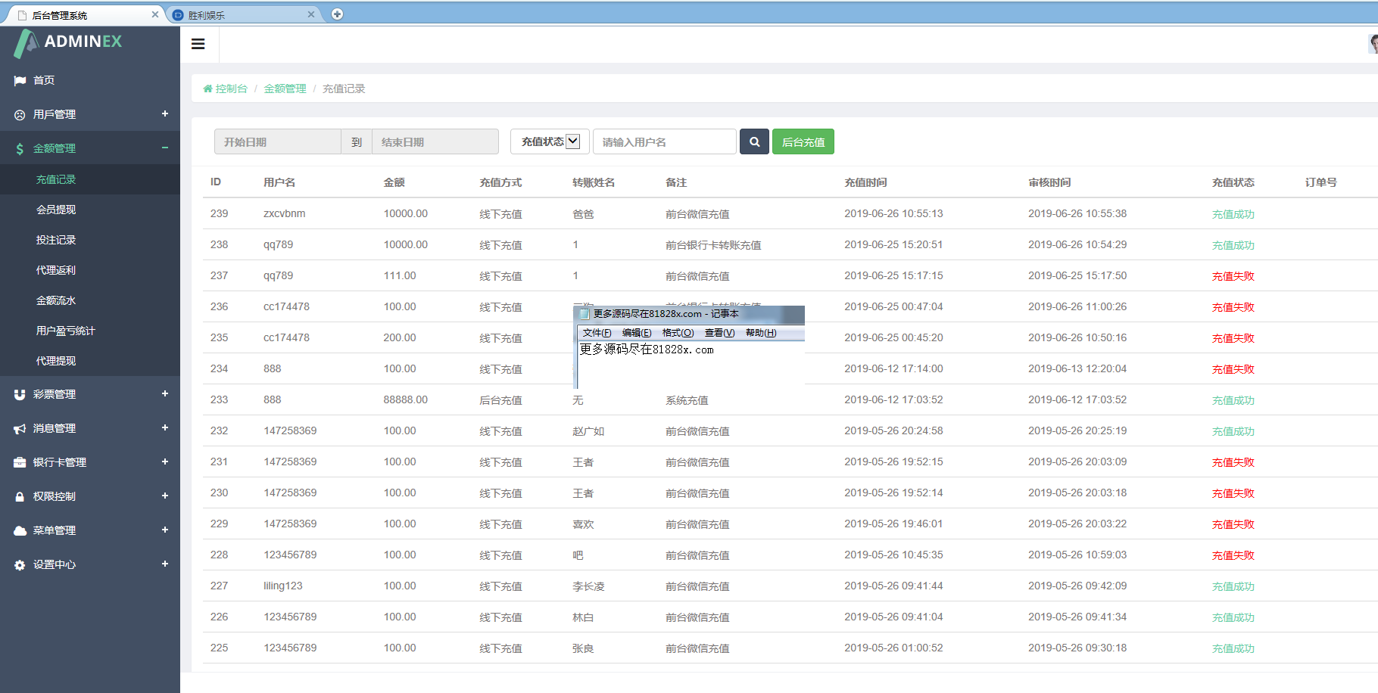Click the green 后台充值 button
1378x693 pixels.
803,141
